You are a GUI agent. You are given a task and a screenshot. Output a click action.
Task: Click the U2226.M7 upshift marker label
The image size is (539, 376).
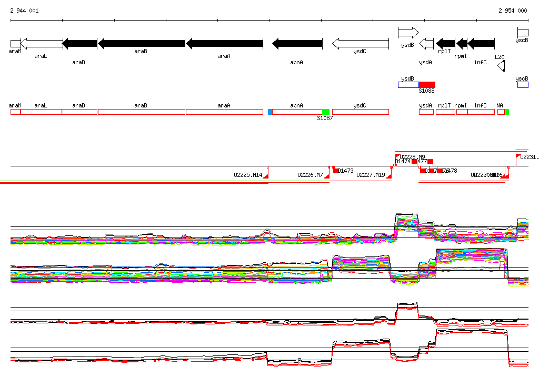coord(310,175)
